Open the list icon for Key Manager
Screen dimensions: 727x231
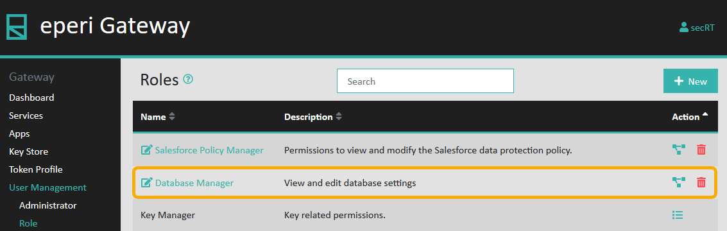(678, 215)
